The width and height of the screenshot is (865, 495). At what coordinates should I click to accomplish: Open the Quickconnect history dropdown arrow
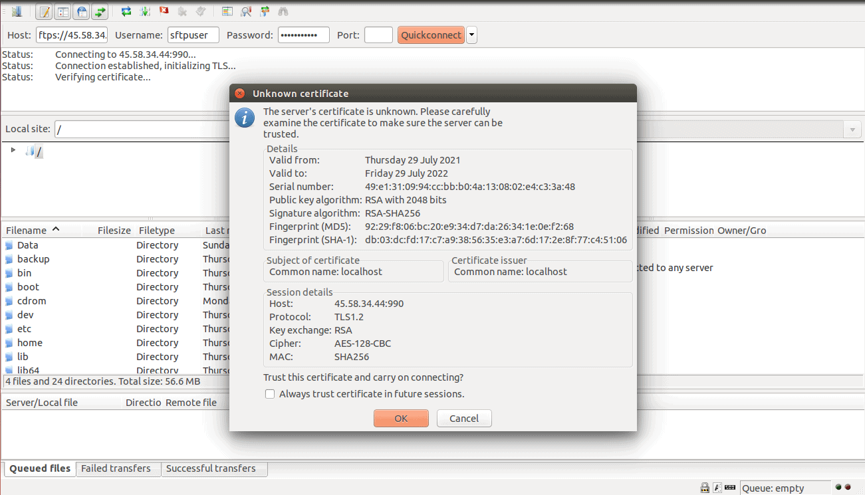tap(471, 35)
